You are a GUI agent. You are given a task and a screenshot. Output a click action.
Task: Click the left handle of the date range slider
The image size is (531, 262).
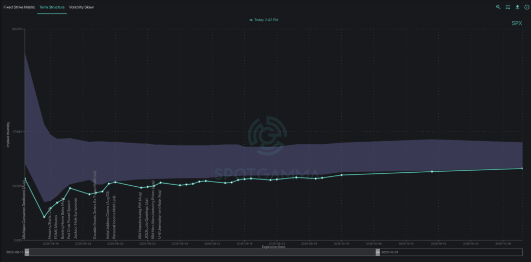point(27,252)
